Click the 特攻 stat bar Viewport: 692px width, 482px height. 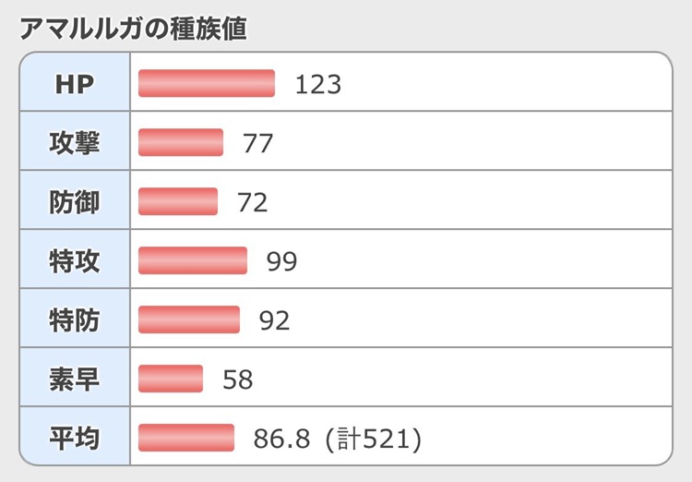[193, 260]
